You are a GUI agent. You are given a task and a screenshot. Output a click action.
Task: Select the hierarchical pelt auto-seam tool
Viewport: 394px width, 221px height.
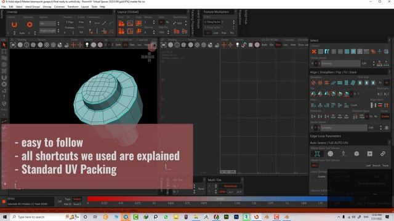[317, 154]
